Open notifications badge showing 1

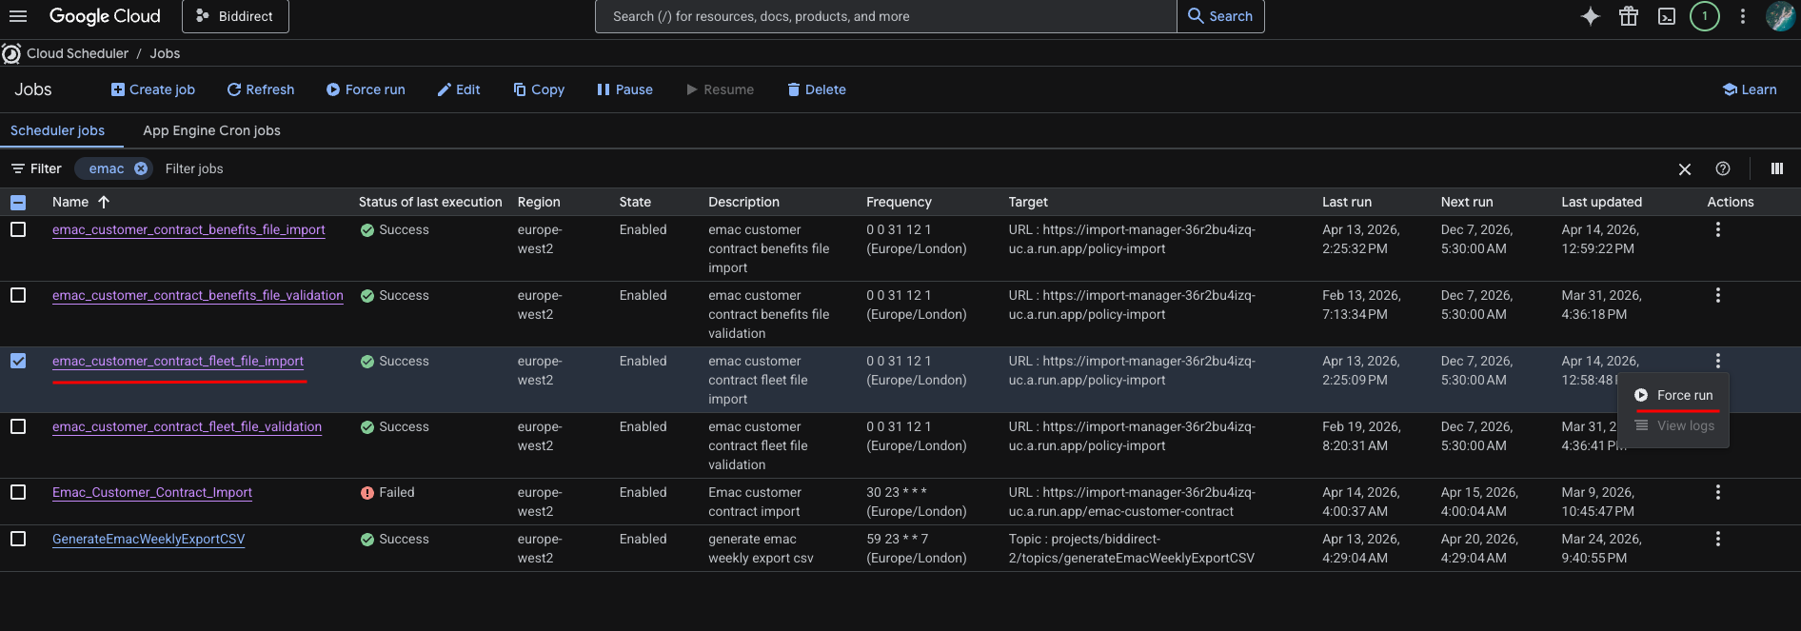(x=1705, y=16)
